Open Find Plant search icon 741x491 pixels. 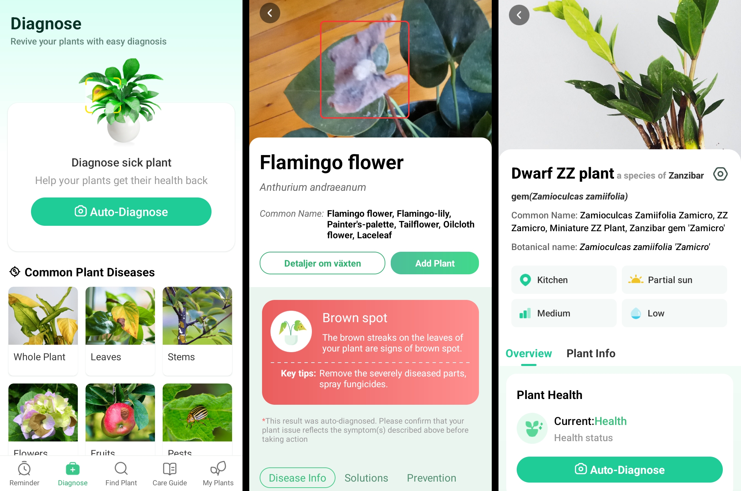pyautogui.click(x=121, y=468)
